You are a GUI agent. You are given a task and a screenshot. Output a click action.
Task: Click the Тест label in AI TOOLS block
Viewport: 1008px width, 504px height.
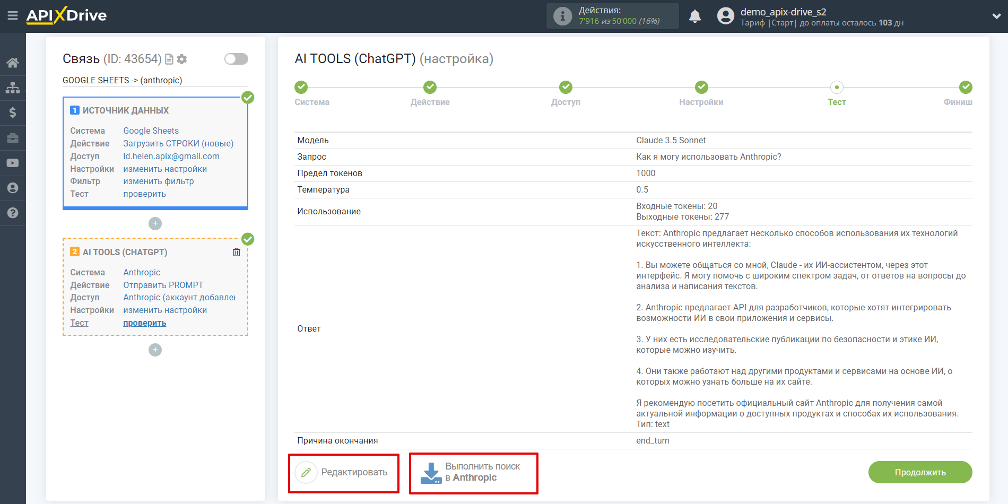coord(79,323)
